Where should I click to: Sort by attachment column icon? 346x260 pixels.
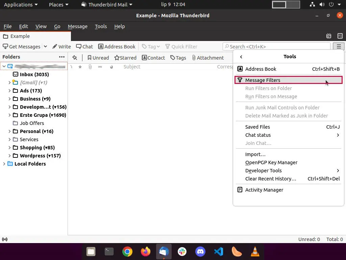90,67
